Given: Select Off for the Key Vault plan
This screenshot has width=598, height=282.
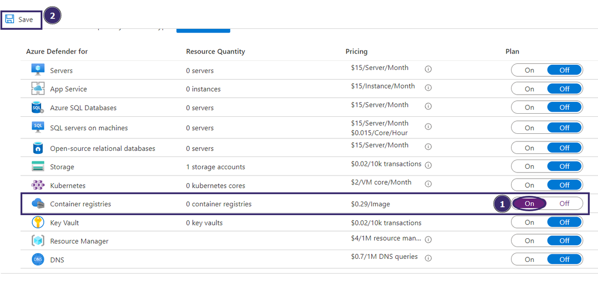Looking at the screenshot, I should pos(565,222).
